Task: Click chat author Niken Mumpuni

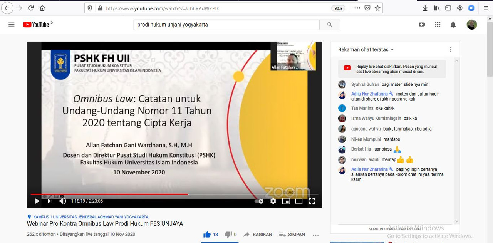Action: click(x=366, y=139)
